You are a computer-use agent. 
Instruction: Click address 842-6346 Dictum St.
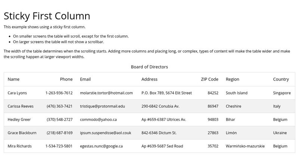click(x=159, y=133)
